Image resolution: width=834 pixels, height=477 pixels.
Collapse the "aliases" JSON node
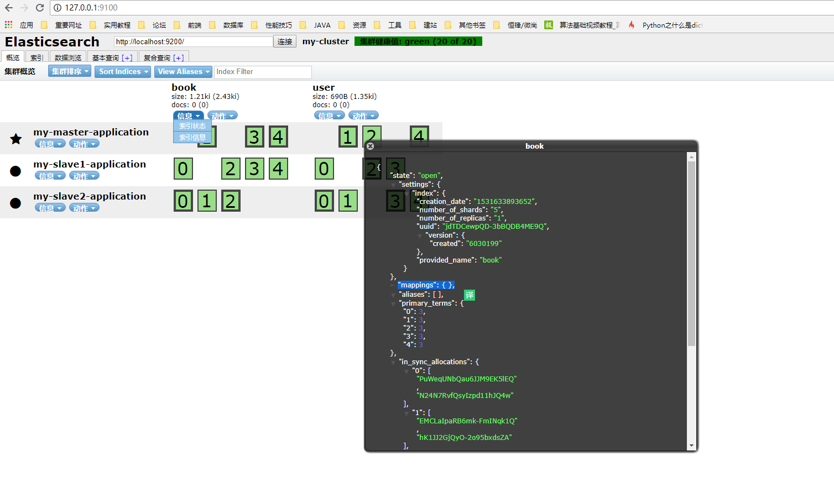(x=393, y=295)
